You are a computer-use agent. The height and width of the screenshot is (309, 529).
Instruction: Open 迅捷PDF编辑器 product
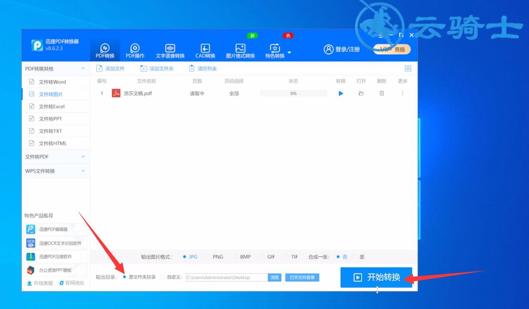point(56,229)
